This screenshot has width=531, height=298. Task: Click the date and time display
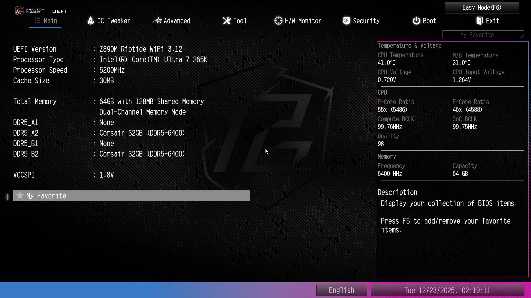[x=447, y=290]
